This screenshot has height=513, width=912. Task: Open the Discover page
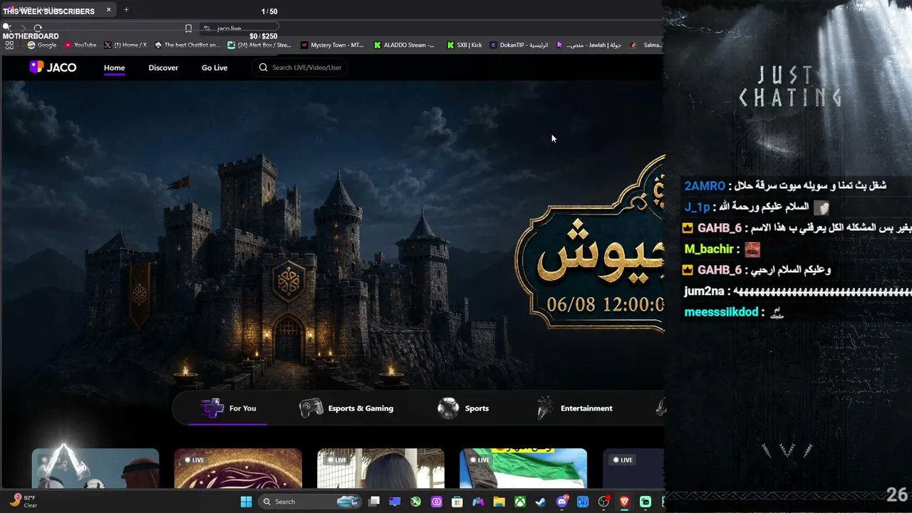[163, 68]
